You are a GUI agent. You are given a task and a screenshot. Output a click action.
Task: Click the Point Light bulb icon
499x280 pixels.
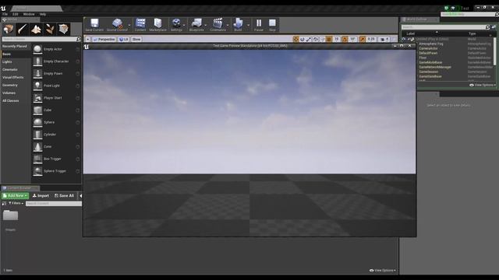(37, 86)
